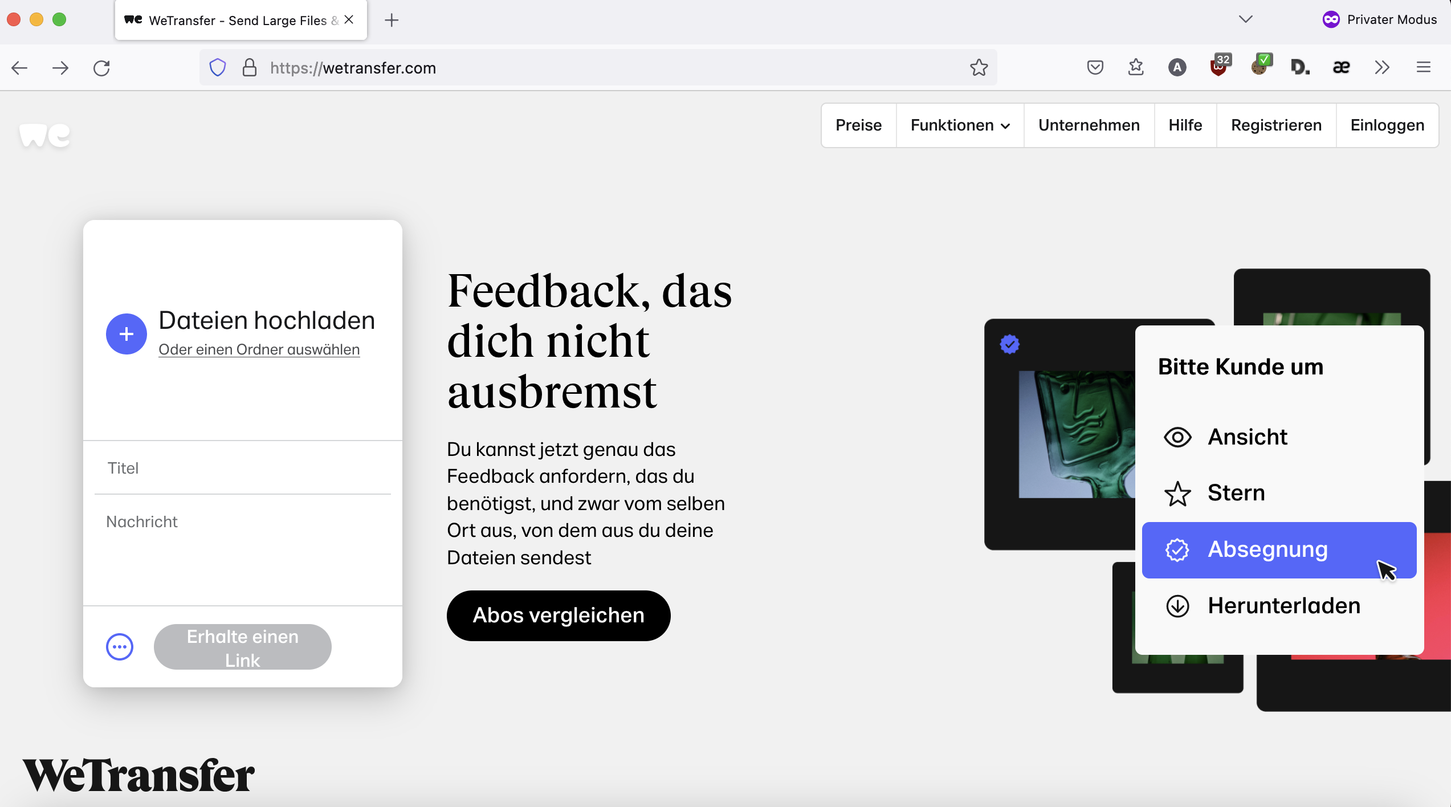
Task: Go back with the browser back arrow
Action: pyautogui.click(x=19, y=68)
